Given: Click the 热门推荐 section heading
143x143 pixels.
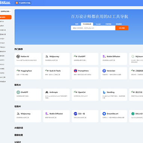Looking at the screenshot, I should 18,49.
